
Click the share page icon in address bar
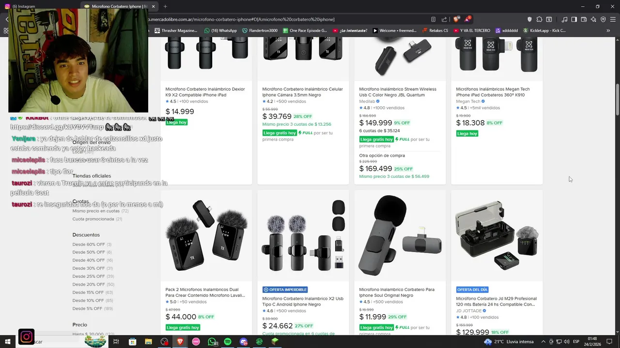444,19
